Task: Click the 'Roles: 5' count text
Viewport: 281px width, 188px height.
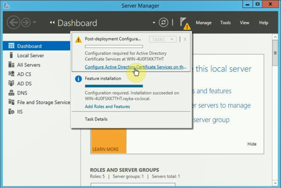Action: coord(97,176)
